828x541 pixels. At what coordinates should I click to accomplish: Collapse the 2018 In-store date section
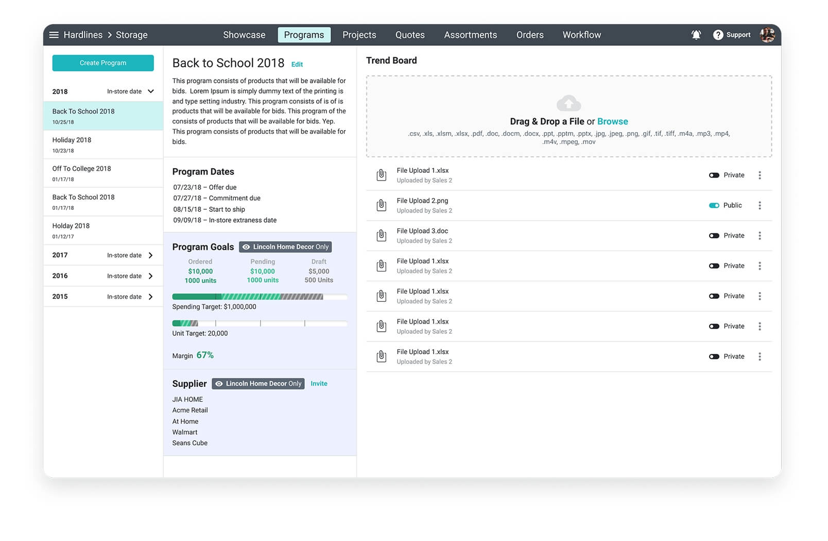coord(150,91)
